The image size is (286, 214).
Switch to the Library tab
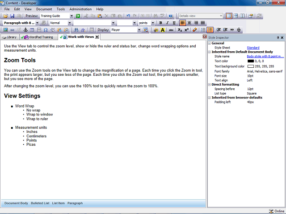(10, 37)
